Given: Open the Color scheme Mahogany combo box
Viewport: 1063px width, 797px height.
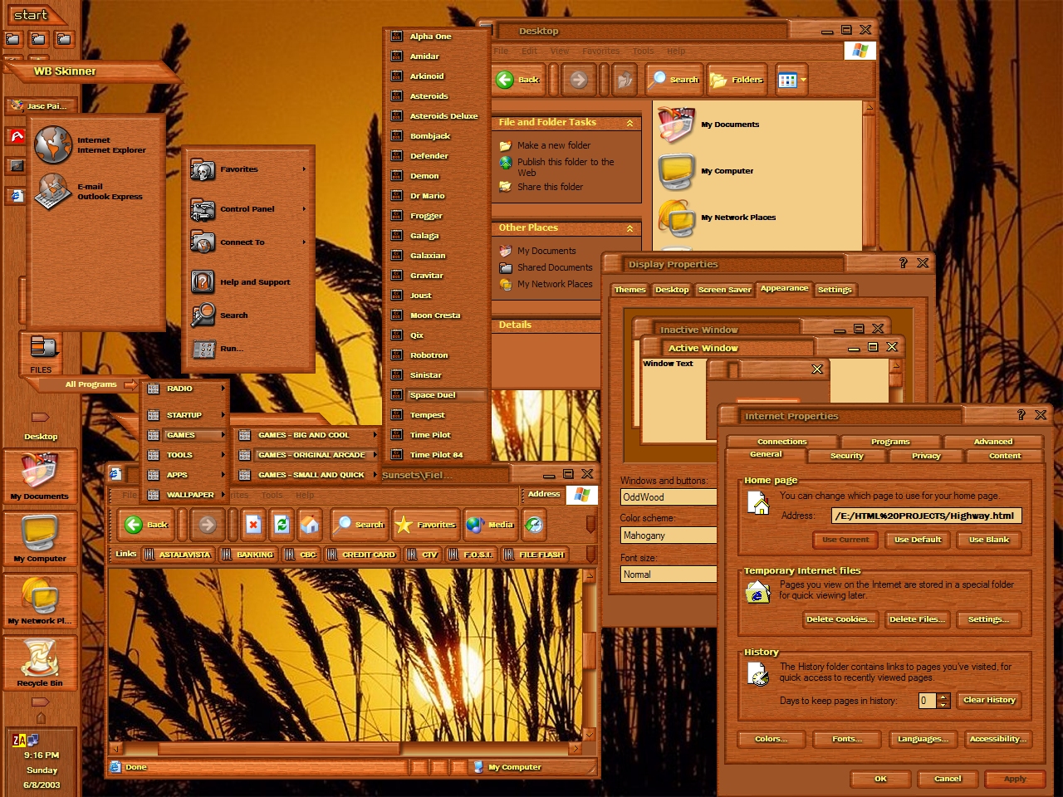Looking at the screenshot, I should (669, 535).
